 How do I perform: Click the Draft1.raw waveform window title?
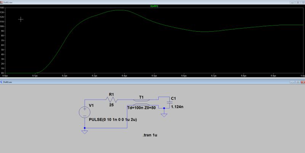[8, 2]
